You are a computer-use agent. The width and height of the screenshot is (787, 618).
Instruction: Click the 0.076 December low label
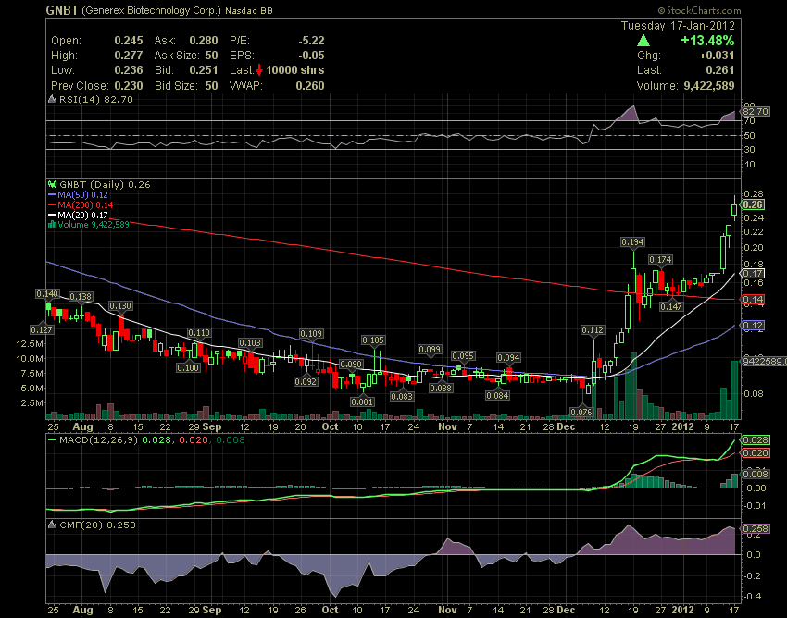pos(581,413)
